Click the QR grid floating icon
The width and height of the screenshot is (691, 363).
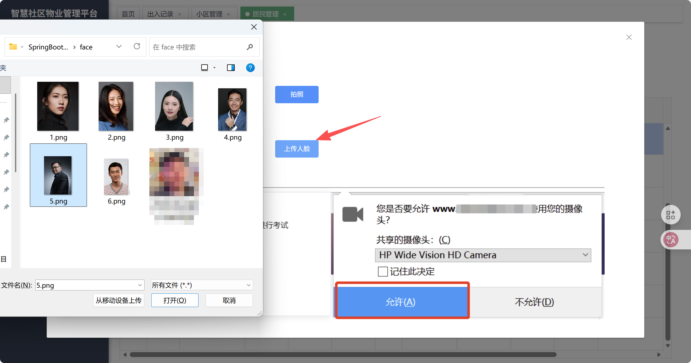[x=671, y=215]
